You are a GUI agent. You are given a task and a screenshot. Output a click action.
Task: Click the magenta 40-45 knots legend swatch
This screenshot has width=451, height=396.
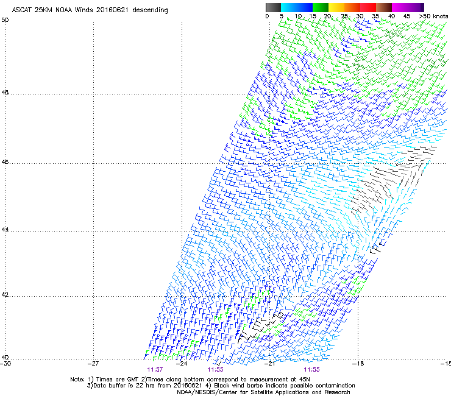(x=400, y=7)
